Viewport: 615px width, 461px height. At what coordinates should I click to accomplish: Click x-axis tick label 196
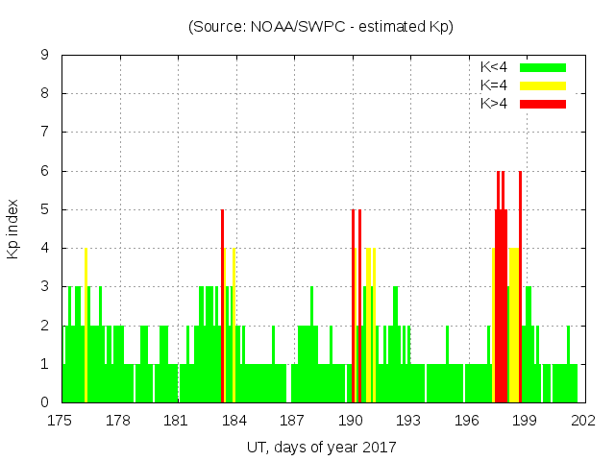[466, 421]
